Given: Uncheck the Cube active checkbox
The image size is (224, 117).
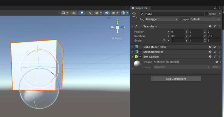Looking at the screenshot, I should (x=142, y=14).
